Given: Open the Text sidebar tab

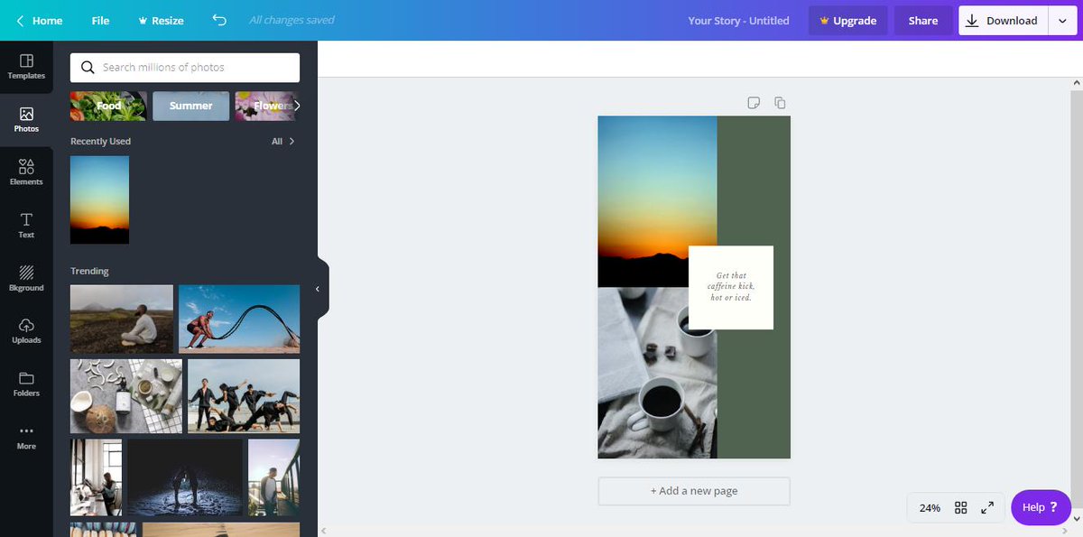Looking at the screenshot, I should 26,226.
